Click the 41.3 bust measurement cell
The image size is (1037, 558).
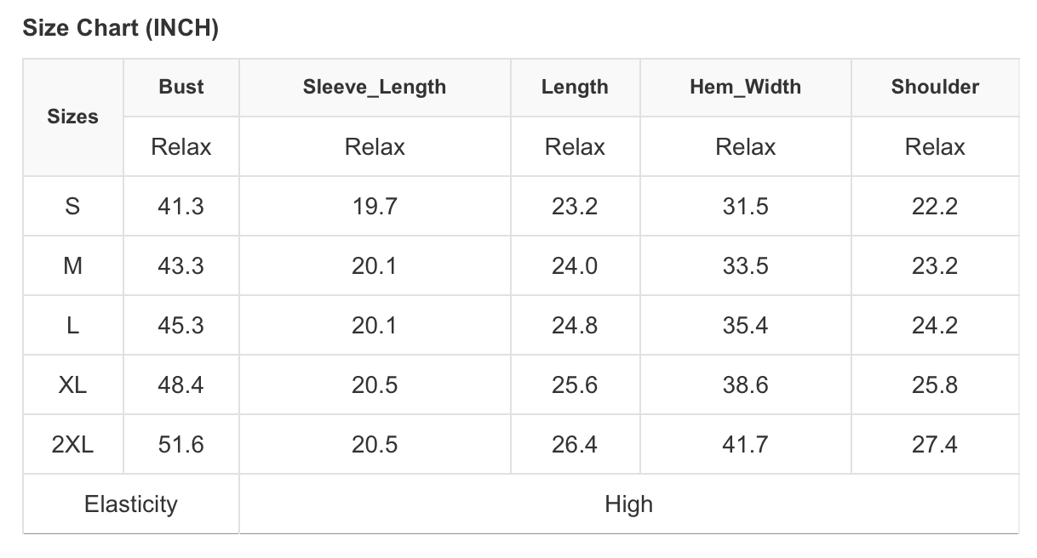tap(180, 206)
